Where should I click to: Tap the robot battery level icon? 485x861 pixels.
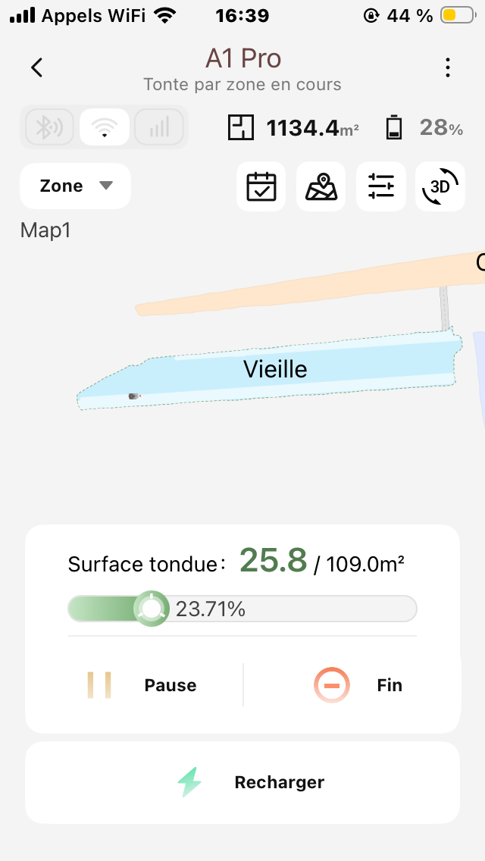(x=394, y=127)
